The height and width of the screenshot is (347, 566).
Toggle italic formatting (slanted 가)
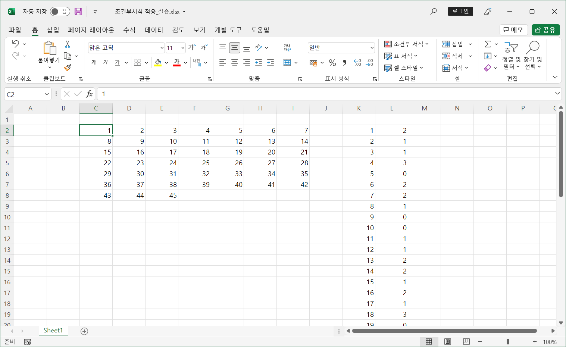pyautogui.click(x=106, y=63)
